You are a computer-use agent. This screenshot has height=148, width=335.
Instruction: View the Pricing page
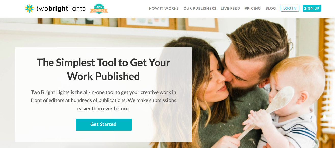(253, 8)
